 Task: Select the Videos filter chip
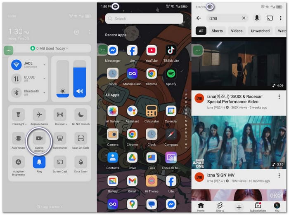pos(237,31)
